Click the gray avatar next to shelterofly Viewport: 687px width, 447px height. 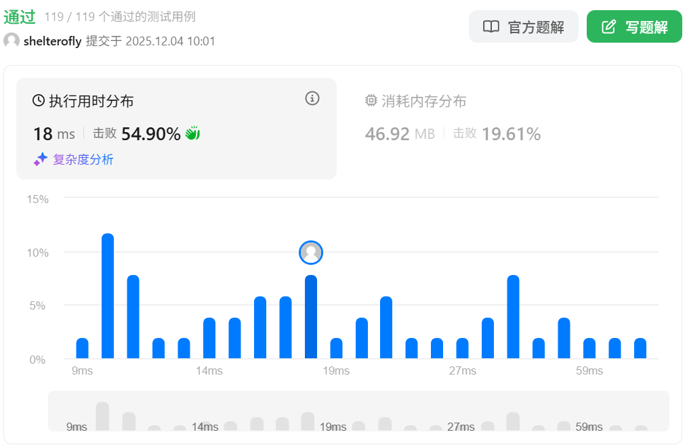12,41
